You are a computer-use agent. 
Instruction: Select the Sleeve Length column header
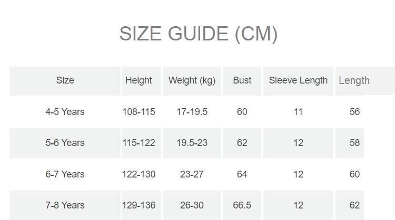click(298, 80)
